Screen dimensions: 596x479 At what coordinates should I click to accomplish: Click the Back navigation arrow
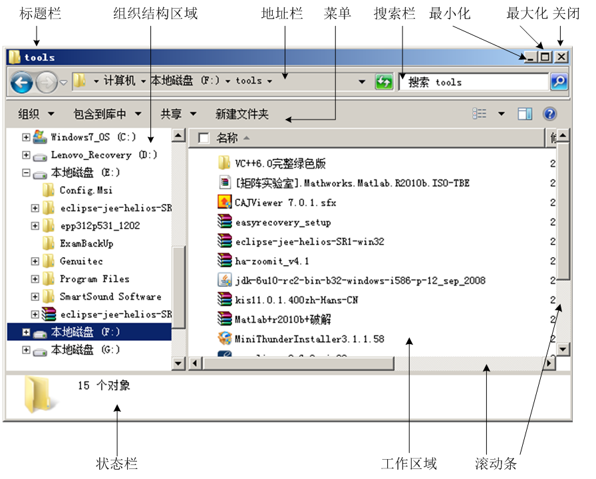[22, 82]
